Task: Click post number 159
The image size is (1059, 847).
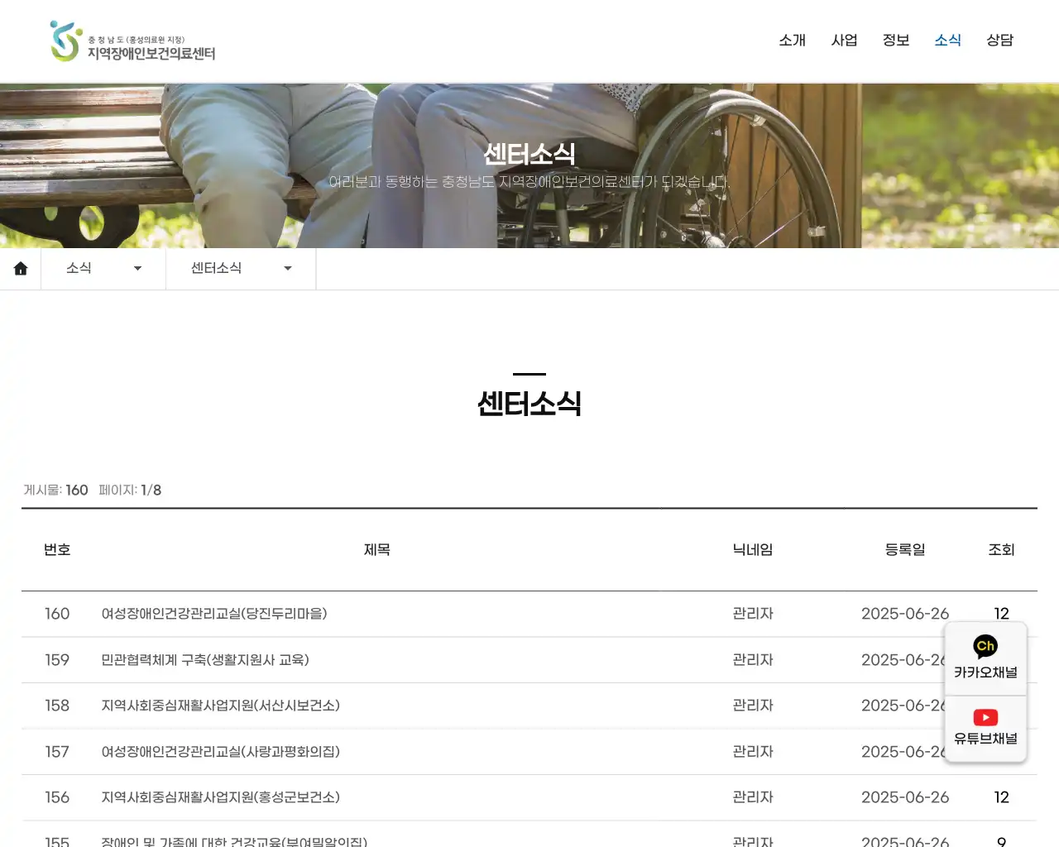Action: [57, 660]
